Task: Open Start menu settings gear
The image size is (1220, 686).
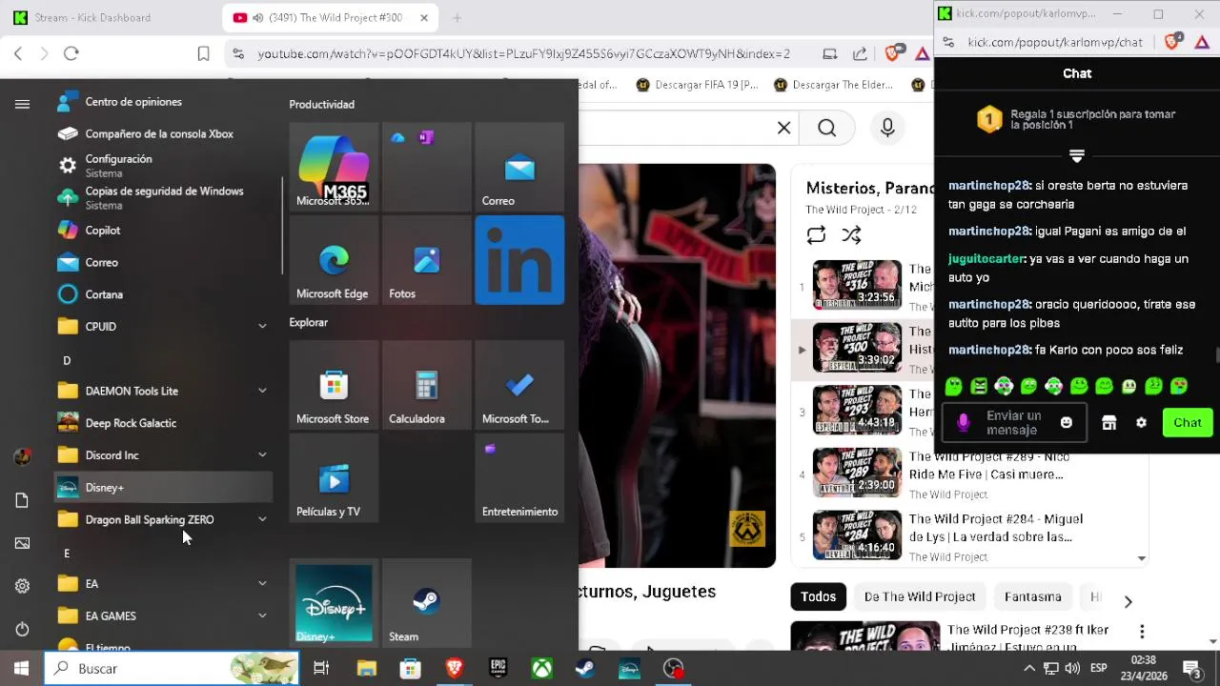Action: [22, 586]
